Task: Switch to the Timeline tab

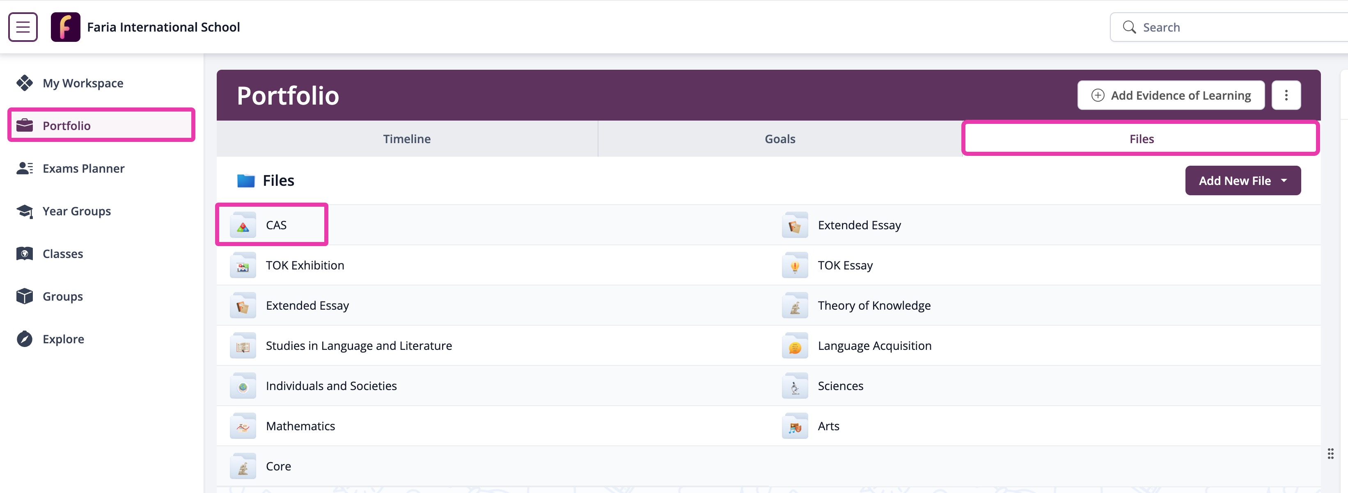Action: (407, 139)
